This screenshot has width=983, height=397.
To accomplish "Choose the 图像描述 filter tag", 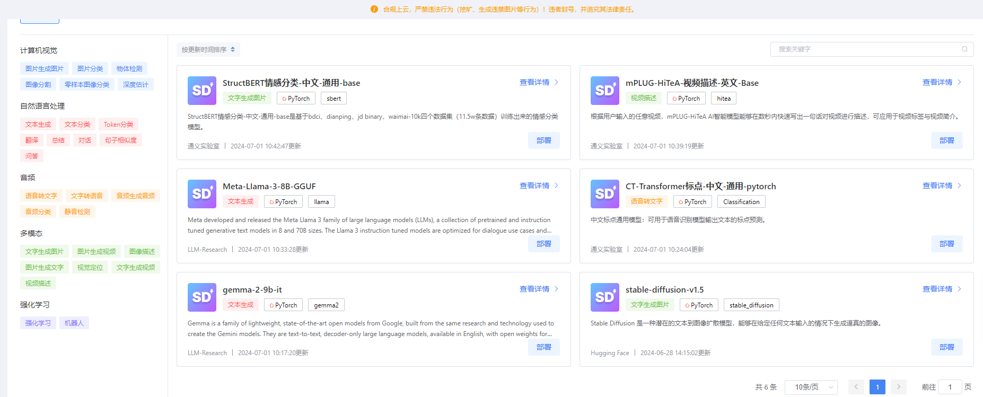I will point(142,251).
